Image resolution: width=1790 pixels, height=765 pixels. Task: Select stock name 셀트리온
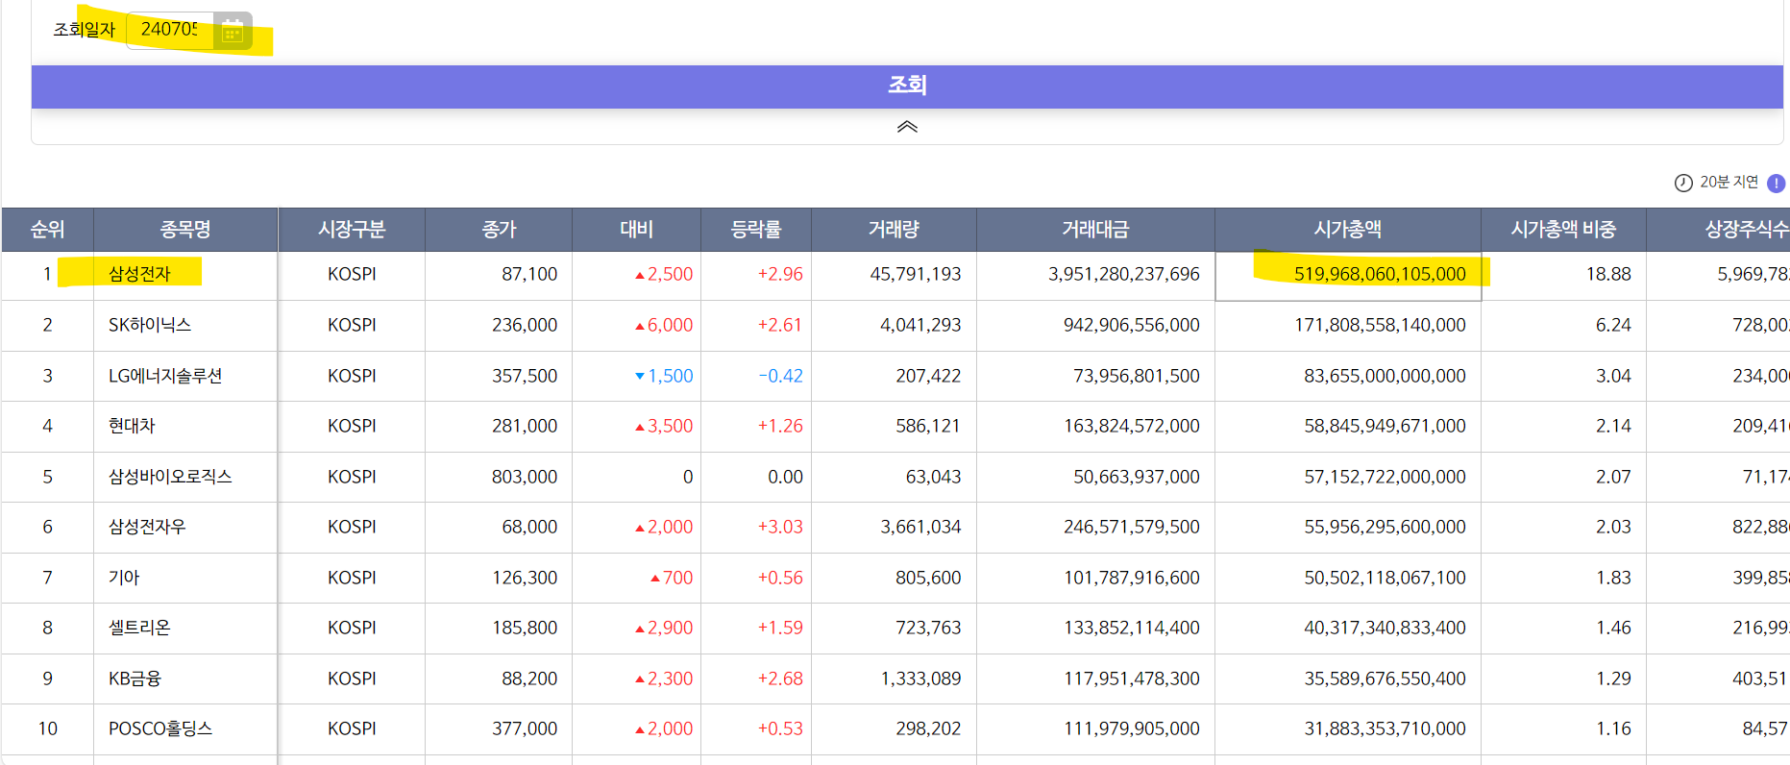click(x=139, y=628)
